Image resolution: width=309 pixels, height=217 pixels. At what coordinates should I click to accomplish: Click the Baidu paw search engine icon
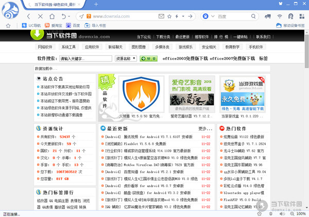pyautogui.click(x=205, y=16)
